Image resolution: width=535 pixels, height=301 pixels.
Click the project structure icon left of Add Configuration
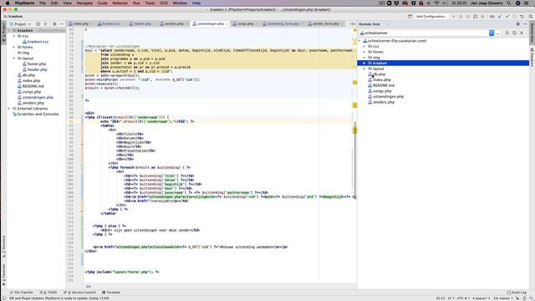[x=410, y=17]
